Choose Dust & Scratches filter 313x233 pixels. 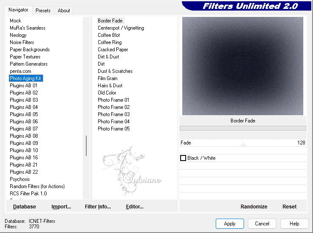115,71
